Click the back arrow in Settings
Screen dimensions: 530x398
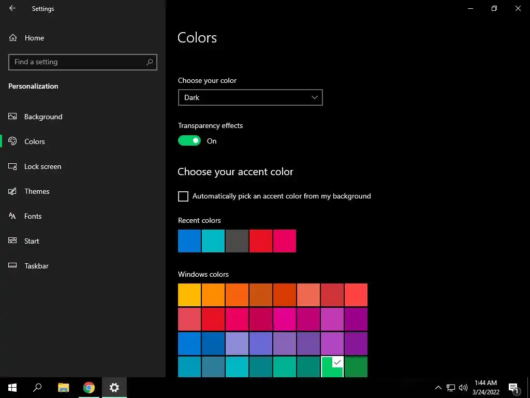[12, 8]
